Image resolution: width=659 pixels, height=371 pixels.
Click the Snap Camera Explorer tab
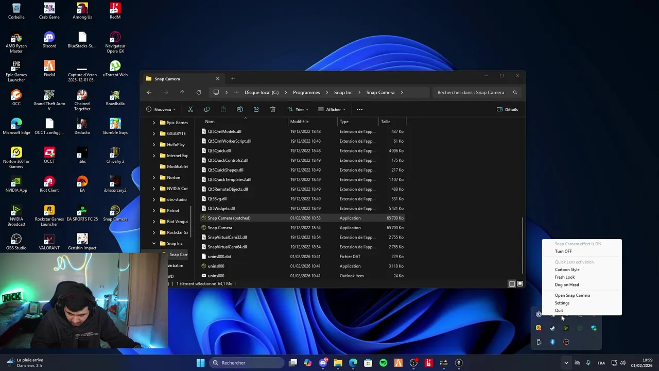(x=183, y=79)
